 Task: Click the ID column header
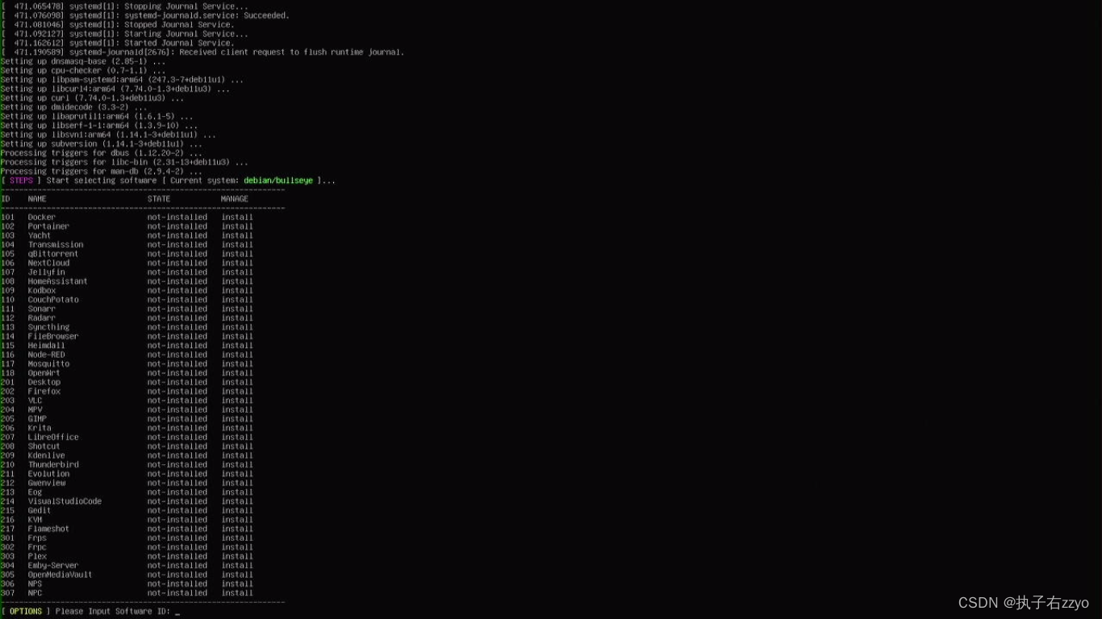[6, 199]
